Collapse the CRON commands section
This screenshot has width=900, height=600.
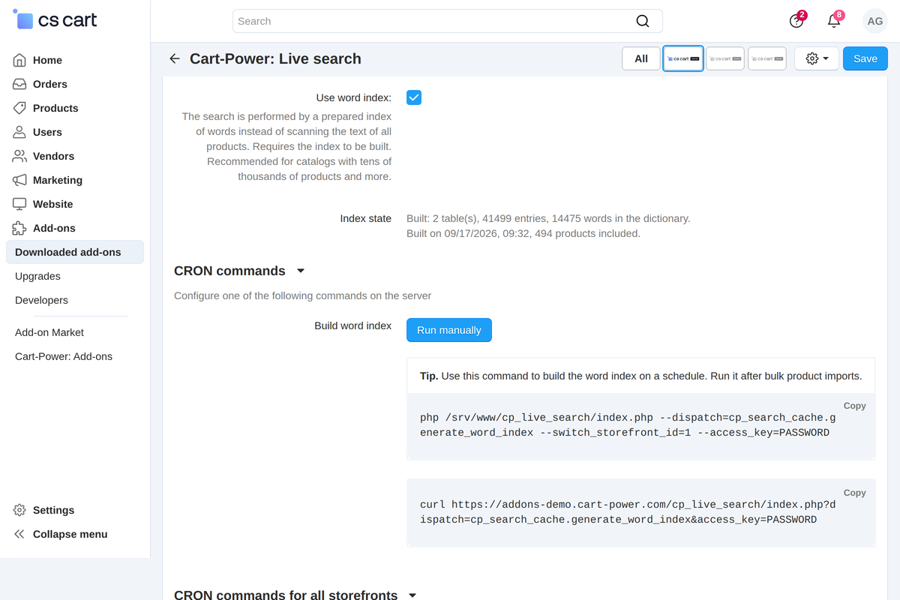point(301,271)
